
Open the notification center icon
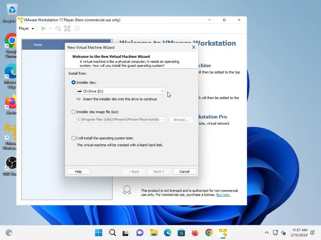(313, 232)
